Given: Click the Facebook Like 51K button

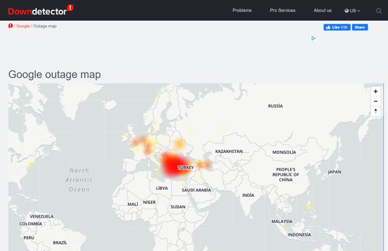Looking at the screenshot, I should click(337, 27).
